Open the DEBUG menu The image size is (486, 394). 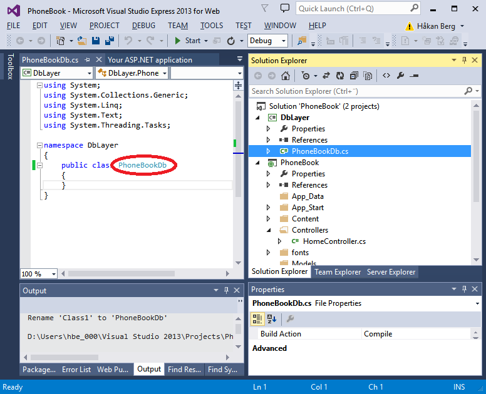[x=143, y=26]
